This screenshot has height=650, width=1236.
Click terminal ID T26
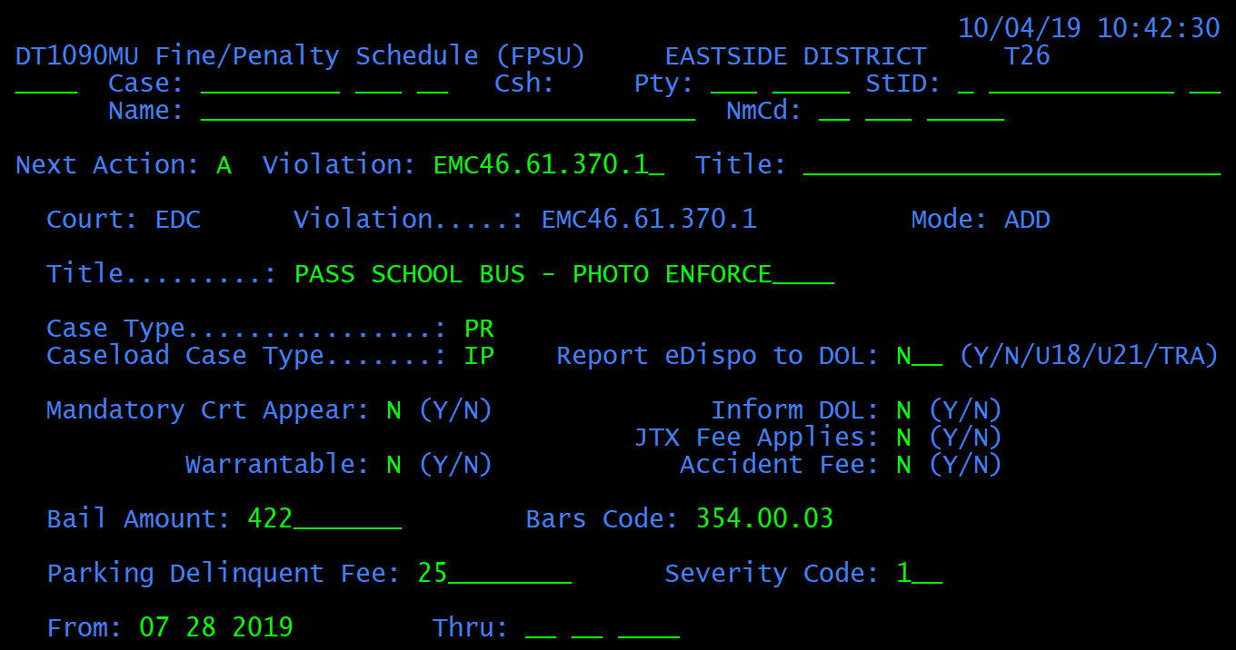1027,56
